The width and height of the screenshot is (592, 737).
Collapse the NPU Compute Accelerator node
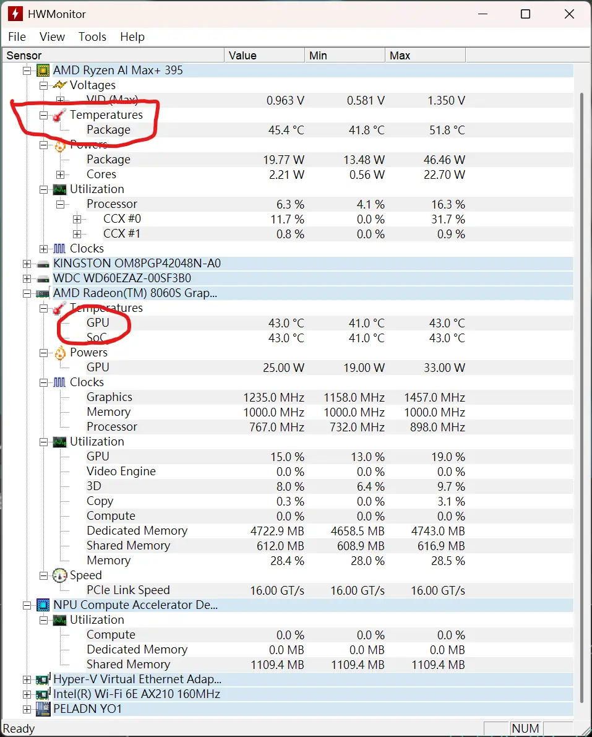click(x=27, y=605)
